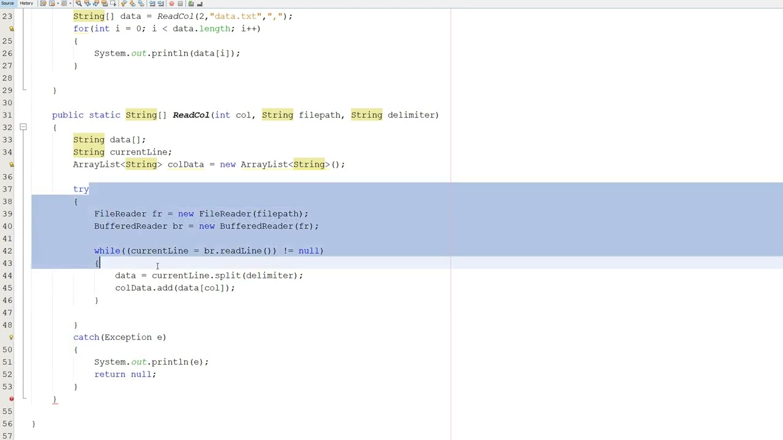This screenshot has width=783, height=440.
Task: Toggle Highlight Search in the toolbar
Action: 104,3
